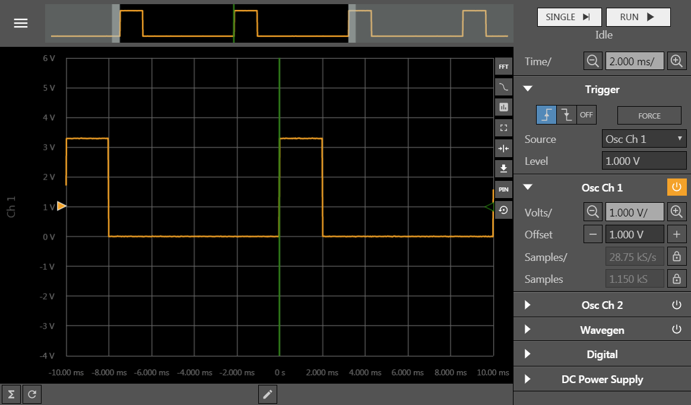Toggle Osc Ch 2 power
The height and width of the screenshot is (405, 691).
[x=677, y=305]
